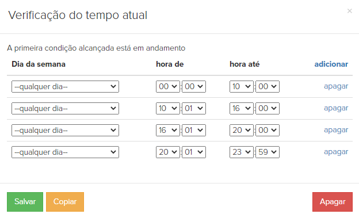This screenshot has height=218, width=359.
Task: Open fourth row end hour 23 dropdown
Action: click(242, 152)
